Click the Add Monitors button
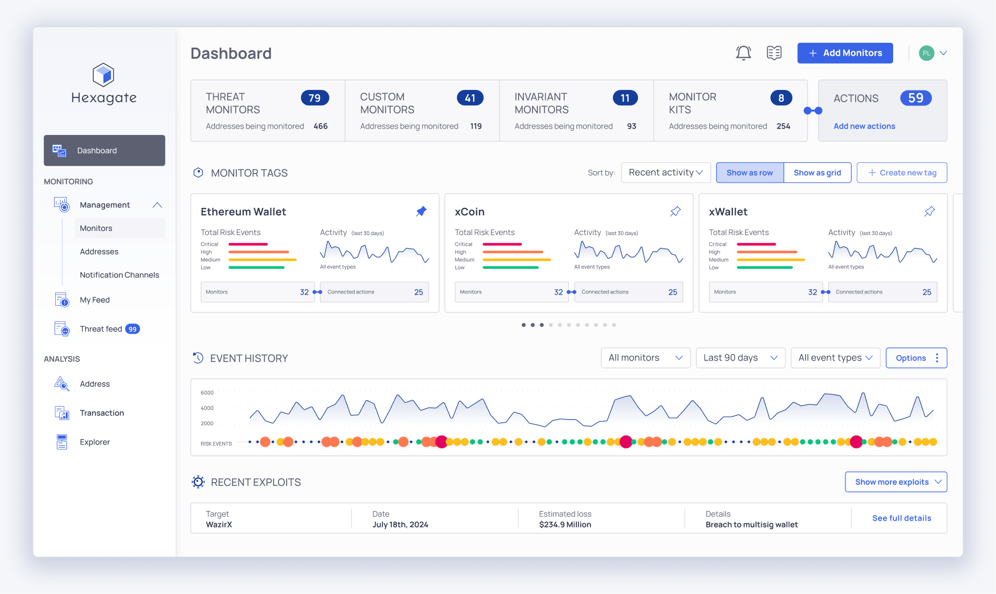This screenshot has width=996, height=594. [x=845, y=53]
